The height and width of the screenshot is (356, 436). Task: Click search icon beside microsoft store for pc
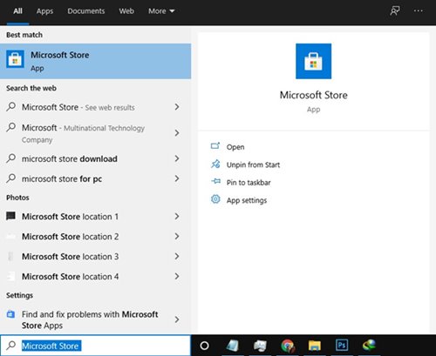[11, 178]
